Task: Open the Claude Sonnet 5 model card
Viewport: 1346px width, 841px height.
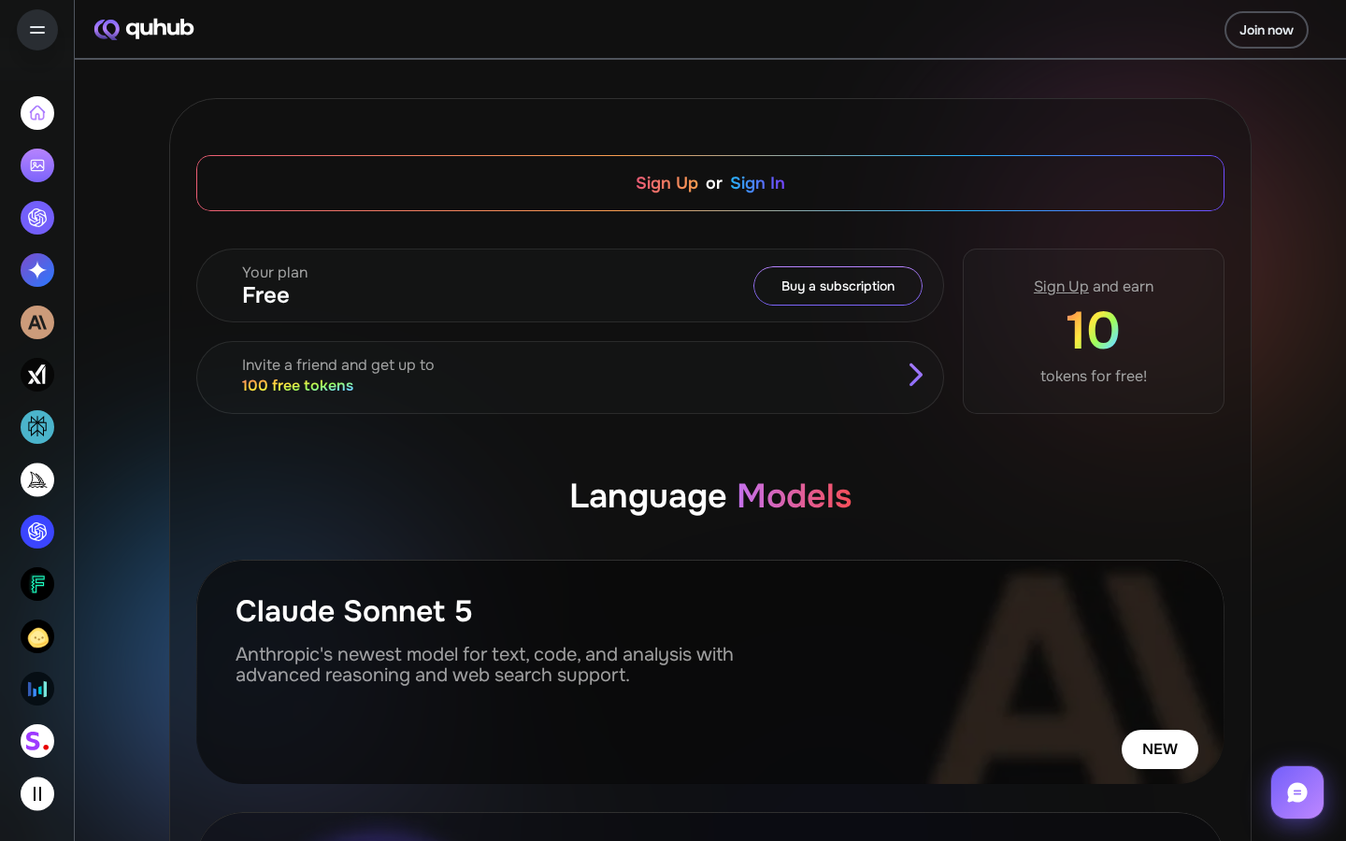Action: point(710,672)
